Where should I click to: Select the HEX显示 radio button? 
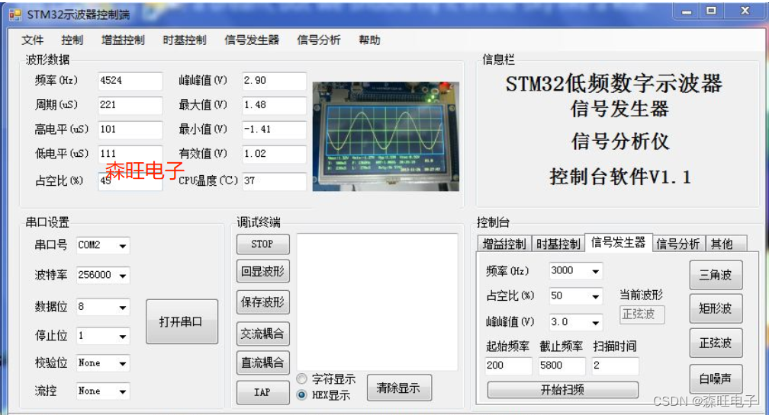click(301, 394)
